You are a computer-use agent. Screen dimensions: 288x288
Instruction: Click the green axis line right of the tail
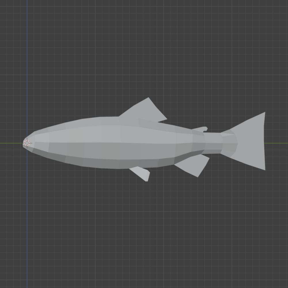click(276, 143)
